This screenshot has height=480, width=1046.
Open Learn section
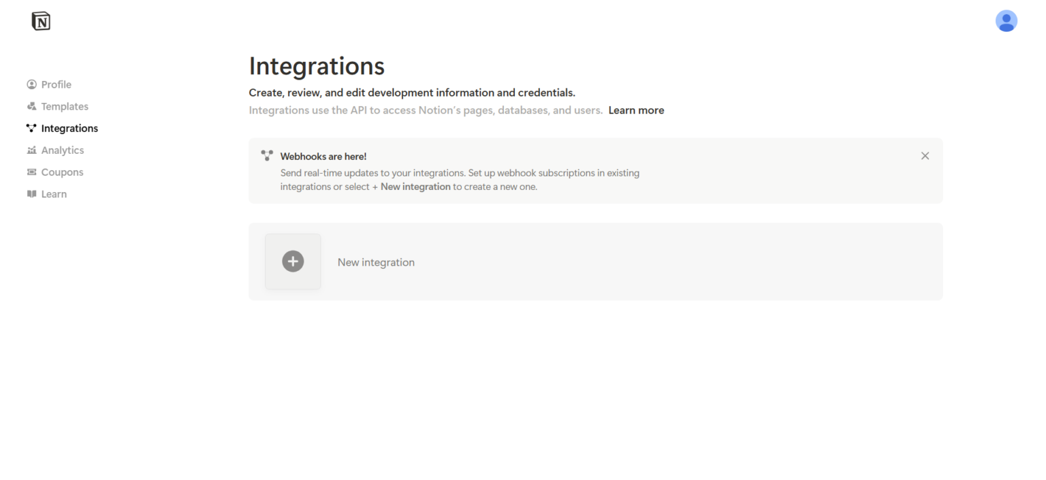pyautogui.click(x=47, y=194)
